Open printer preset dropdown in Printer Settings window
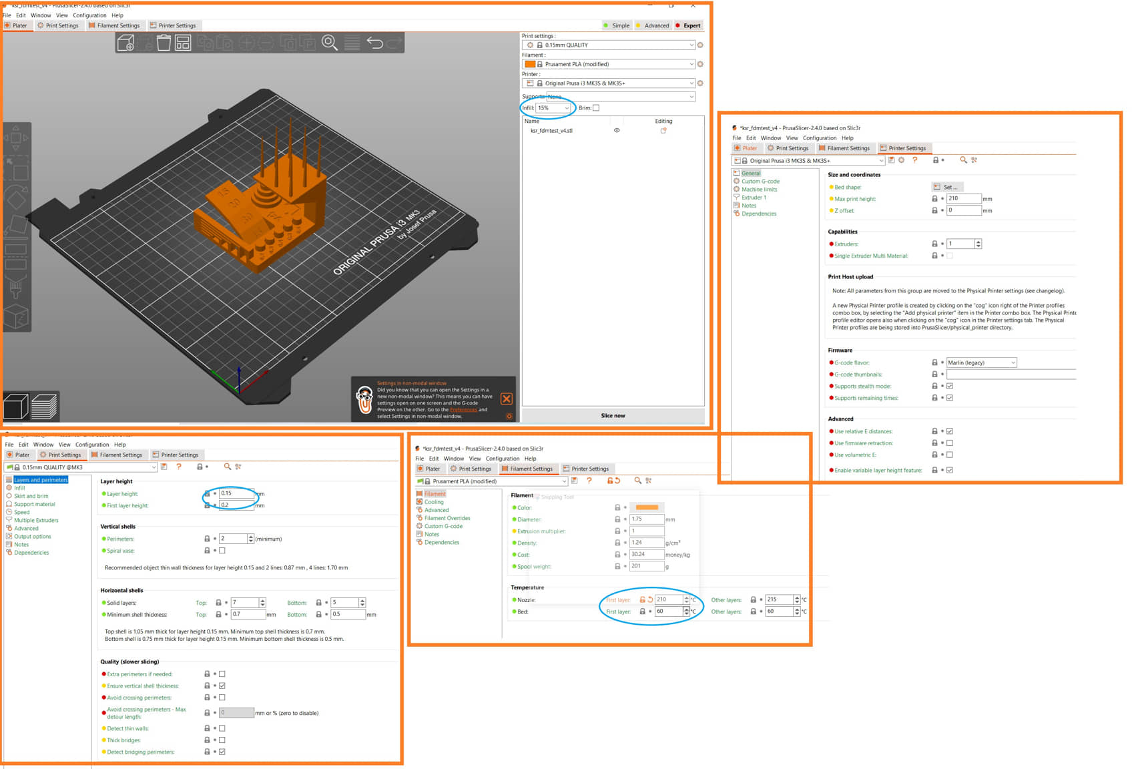1142x769 pixels. [808, 160]
